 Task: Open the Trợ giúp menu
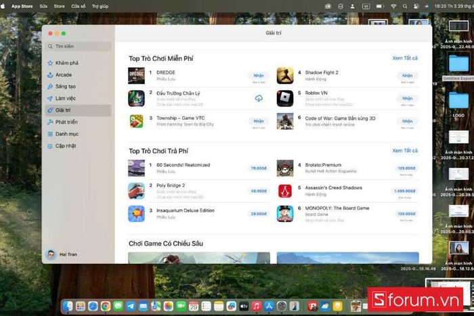[100, 6]
